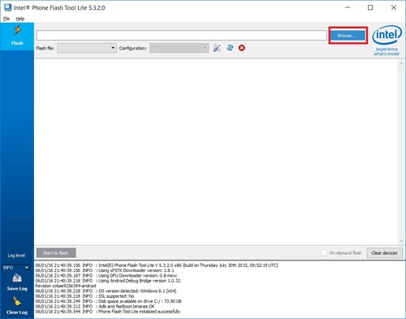Minimize the Phone Flash Tool window

(x=348, y=7)
